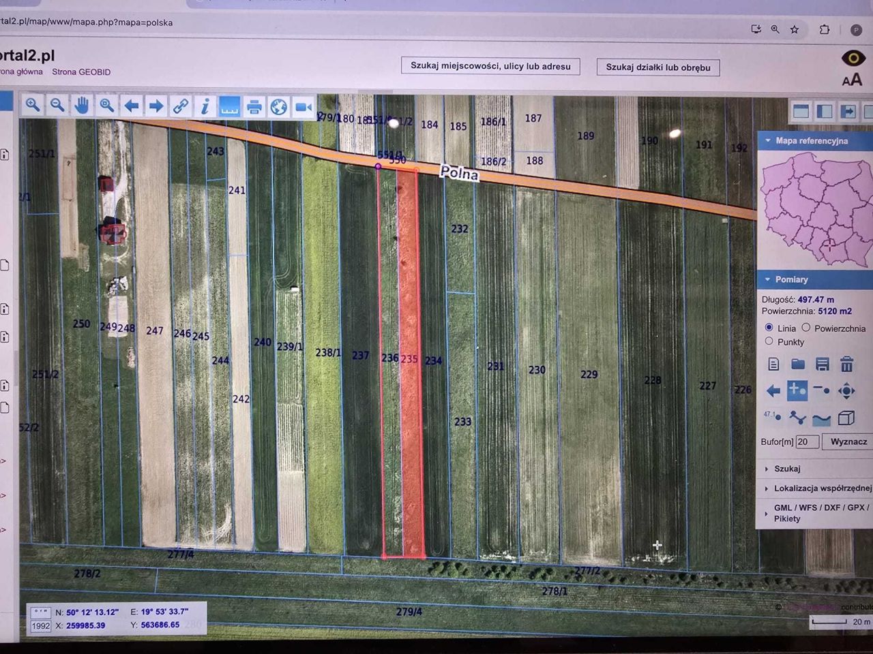Click Szukaj miejscowości, ulicy lub adresu

(x=490, y=66)
